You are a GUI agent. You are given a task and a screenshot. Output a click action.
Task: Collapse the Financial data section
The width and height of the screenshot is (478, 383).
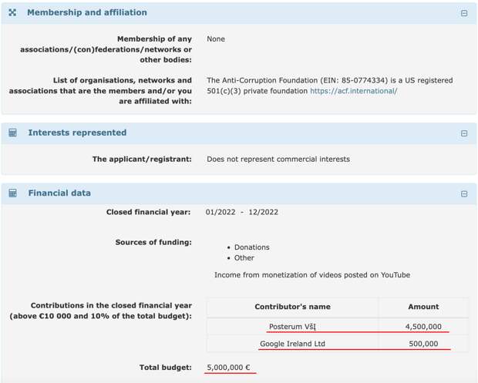click(464, 194)
